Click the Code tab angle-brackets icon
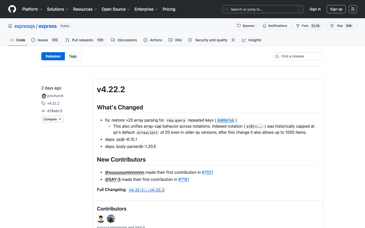This screenshot has height=228, width=365. pos(12,40)
